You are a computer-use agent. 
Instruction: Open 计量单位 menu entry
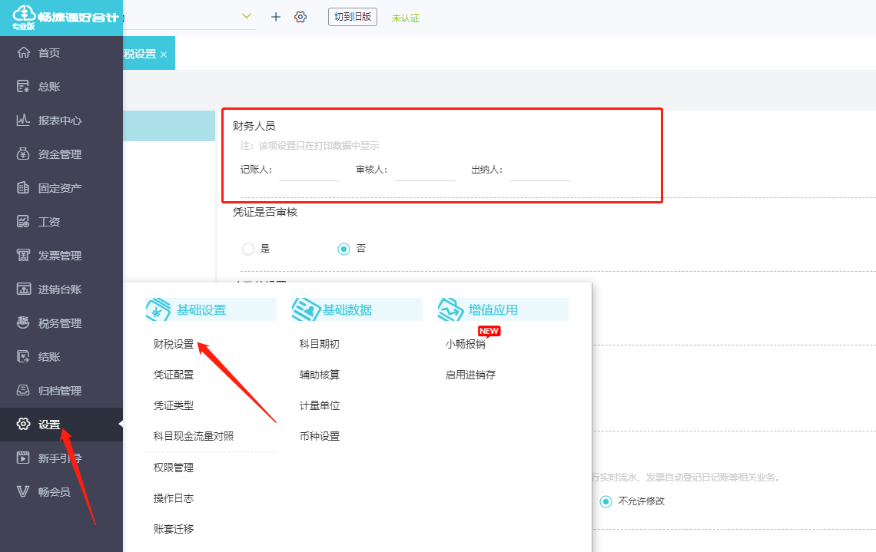(x=320, y=406)
